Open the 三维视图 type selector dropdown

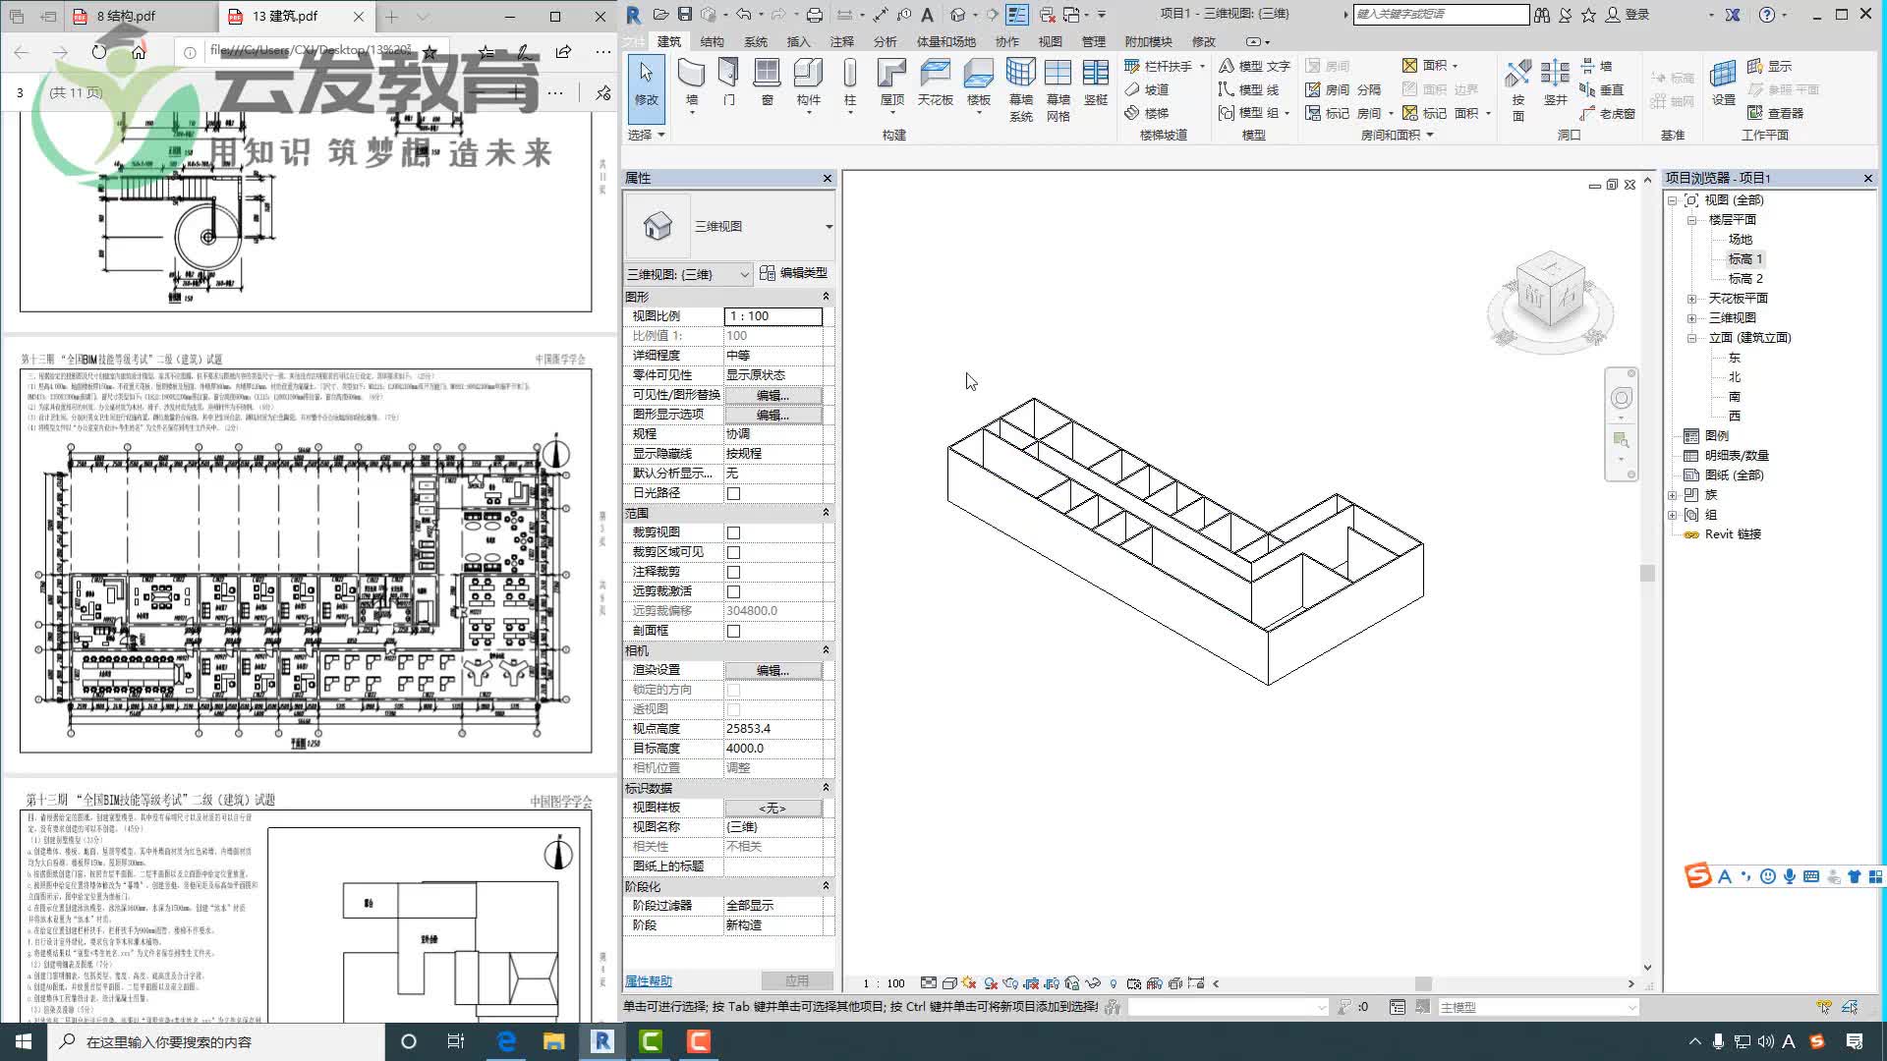(829, 227)
